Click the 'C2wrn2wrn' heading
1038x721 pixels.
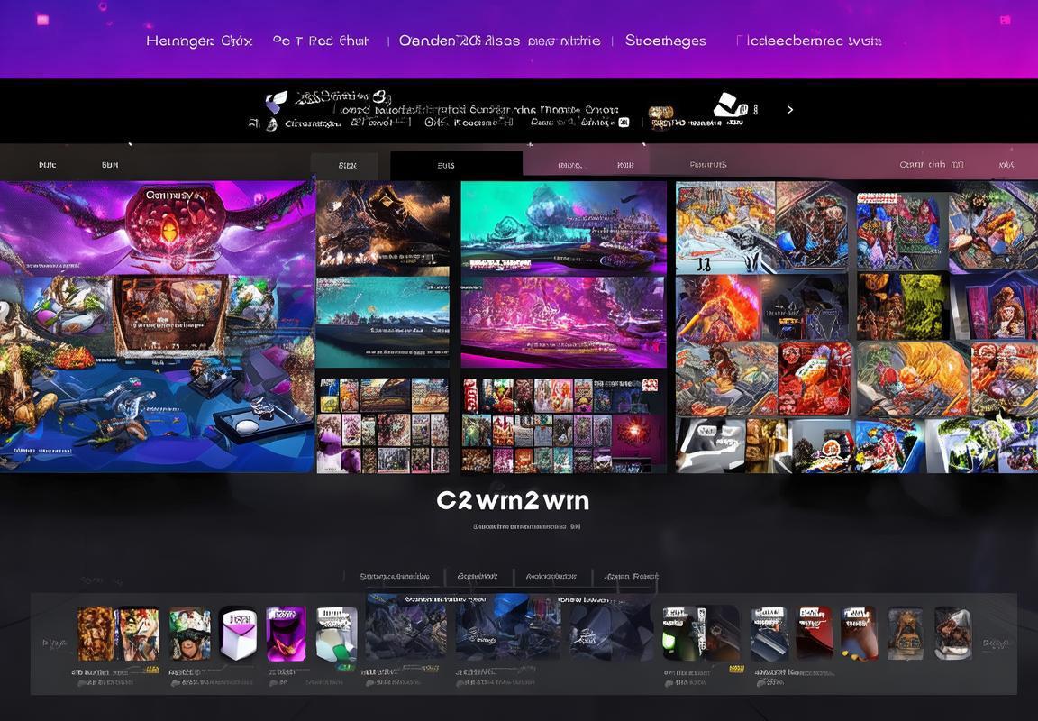click(513, 500)
